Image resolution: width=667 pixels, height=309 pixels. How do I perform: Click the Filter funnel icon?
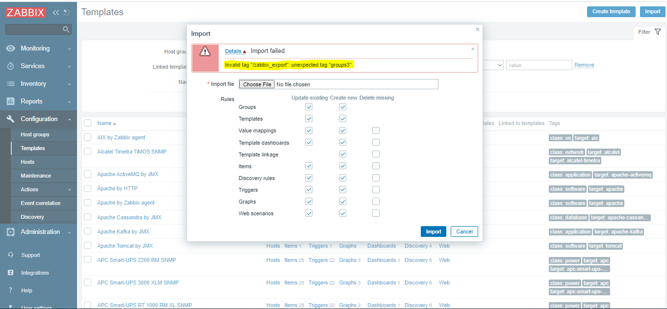coord(658,32)
